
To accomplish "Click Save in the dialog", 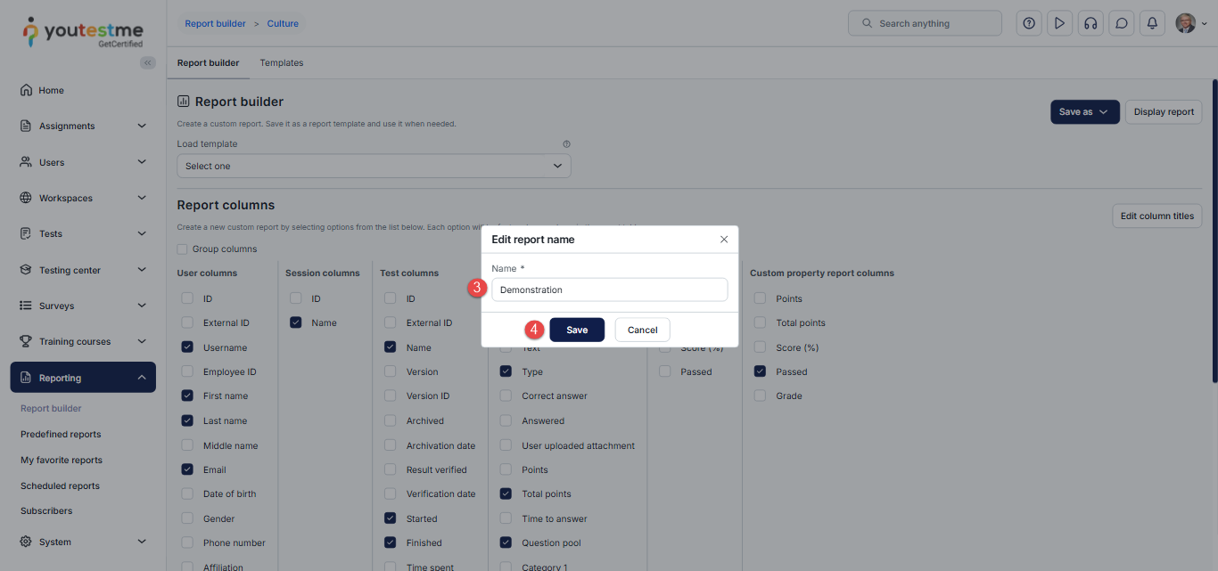I will coord(577,330).
